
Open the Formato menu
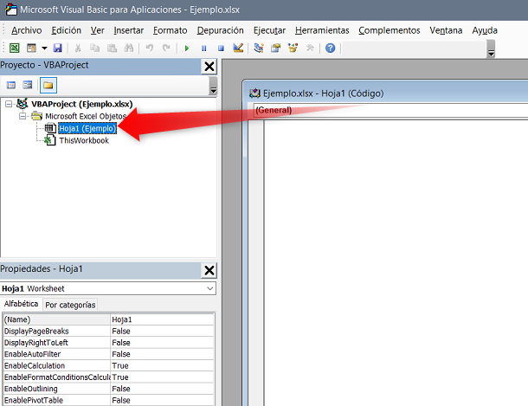pos(170,30)
